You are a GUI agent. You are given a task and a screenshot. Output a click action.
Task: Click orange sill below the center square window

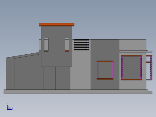105,79
